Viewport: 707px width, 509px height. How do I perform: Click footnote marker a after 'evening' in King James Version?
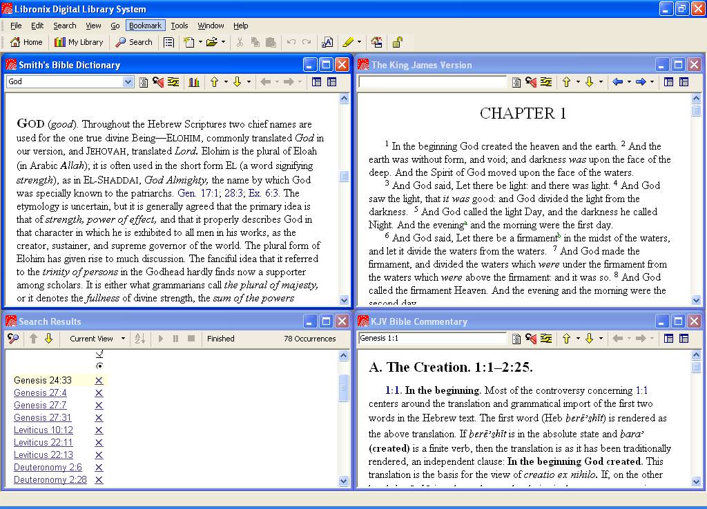[x=466, y=223]
